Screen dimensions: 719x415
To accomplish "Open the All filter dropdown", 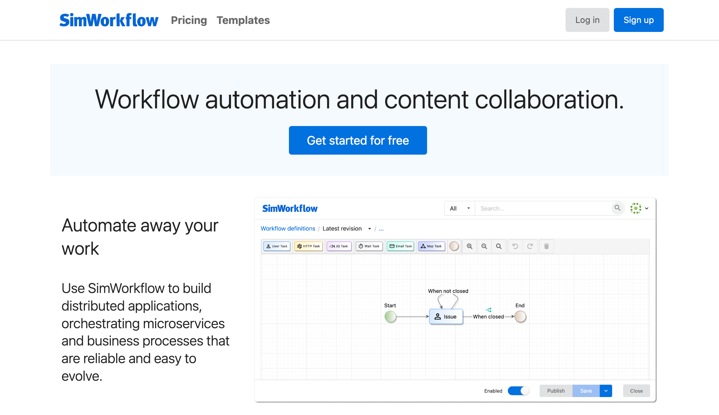I will tap(460, 208).
